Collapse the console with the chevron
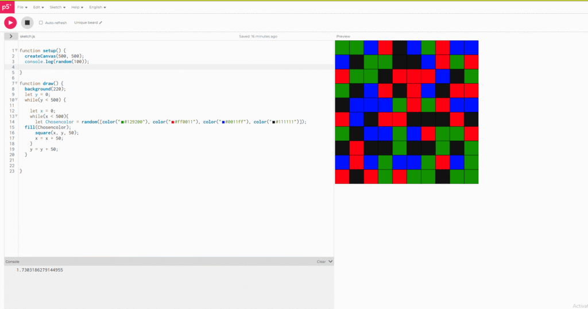This screenshot has width=588, height=309. coord(330,261)
